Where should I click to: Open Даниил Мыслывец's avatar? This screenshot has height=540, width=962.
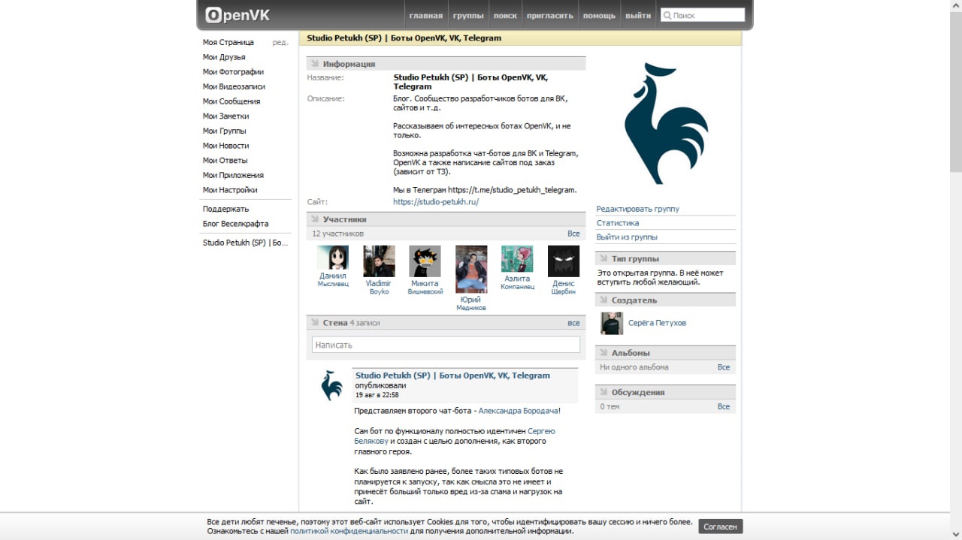pos(333,257)
